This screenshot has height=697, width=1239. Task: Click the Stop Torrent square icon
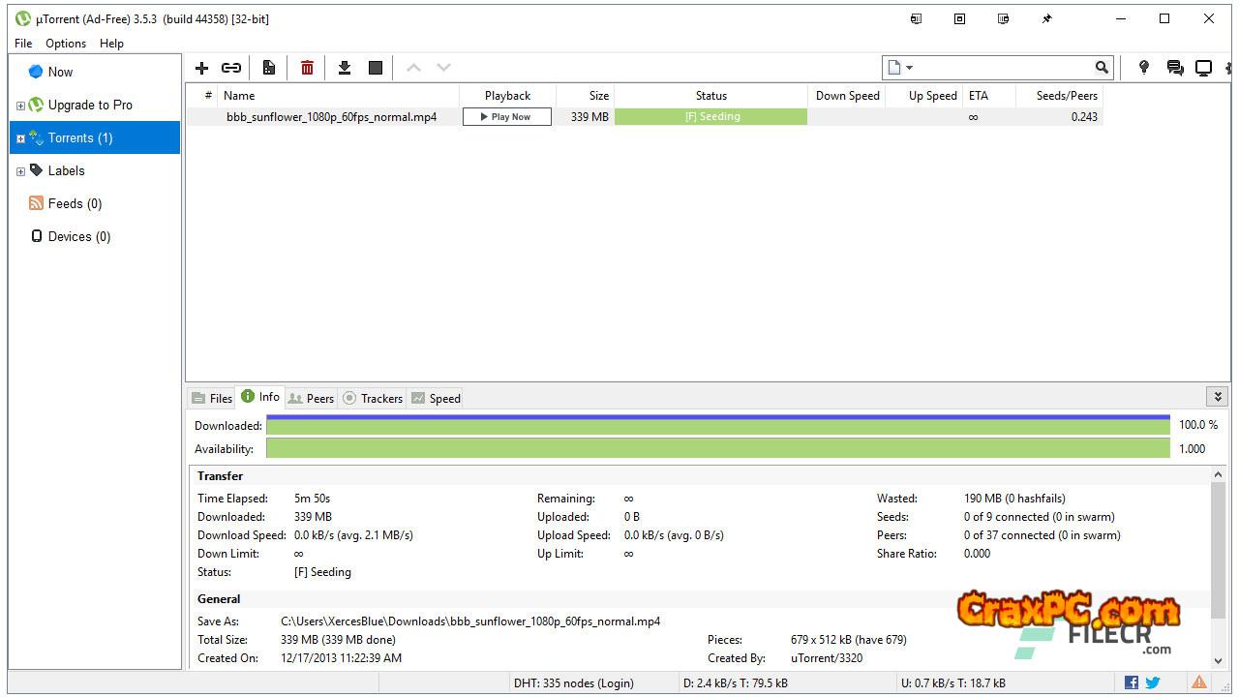[x=376, y=68]
